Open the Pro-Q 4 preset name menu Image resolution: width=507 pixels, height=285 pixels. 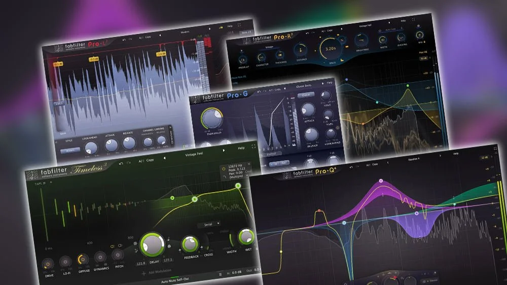pyautogui.click(x=414, y=159)
